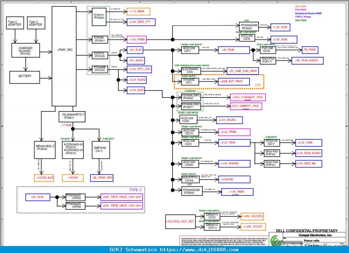The height and width of the screenshot is (253, 349).
Task: Select the +1.1V_MEM rail box
Action: tap(138, 12)
